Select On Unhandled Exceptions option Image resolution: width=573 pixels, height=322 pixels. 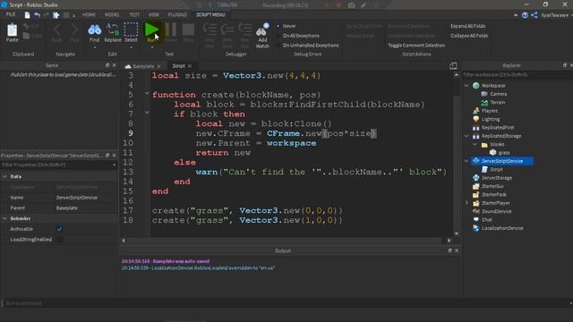[308, 46]
